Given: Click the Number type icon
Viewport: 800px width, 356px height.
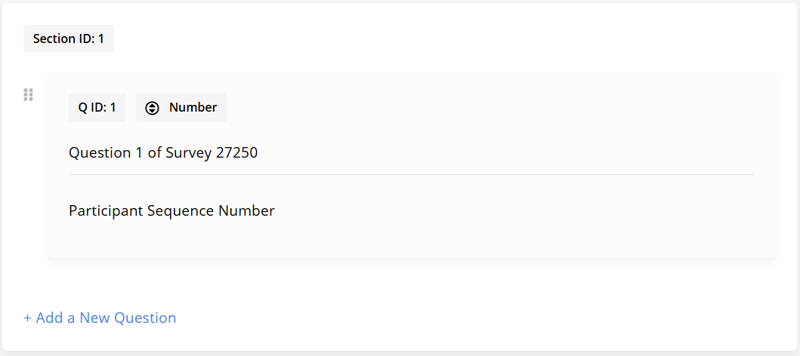Looking at the screenshot, I should [152, 108].
